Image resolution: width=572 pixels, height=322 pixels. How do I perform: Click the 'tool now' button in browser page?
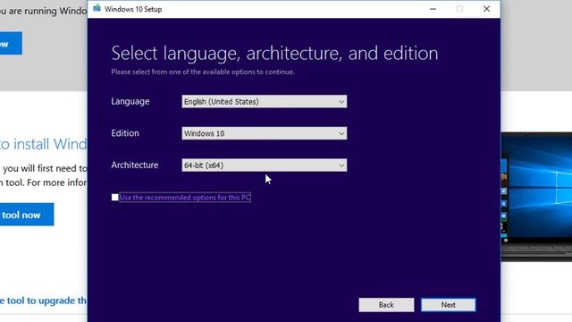[x=27, y=215]
